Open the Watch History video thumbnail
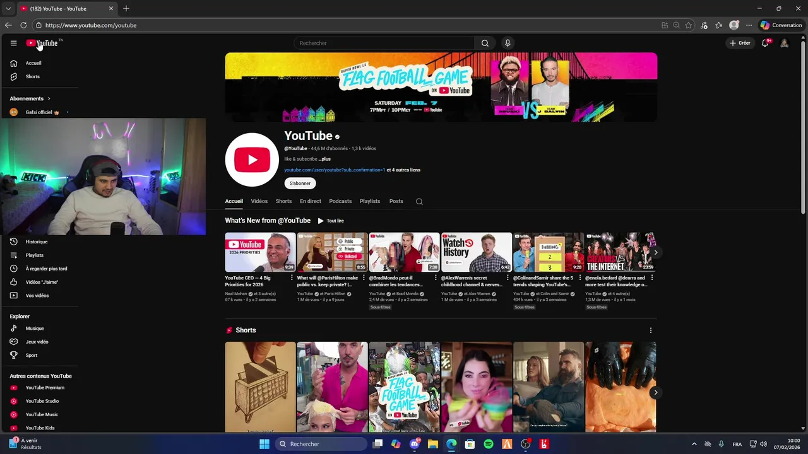This screenshot has height=454, width=808. [477, 252]
